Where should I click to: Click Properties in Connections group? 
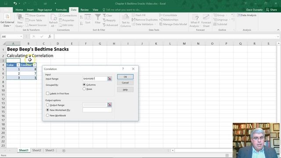pos(66,20)
